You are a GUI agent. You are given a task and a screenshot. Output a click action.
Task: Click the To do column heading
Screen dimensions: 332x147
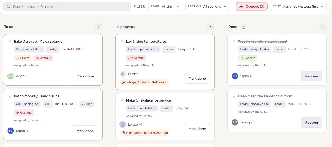pyautogui.click(x=9, y=27)
